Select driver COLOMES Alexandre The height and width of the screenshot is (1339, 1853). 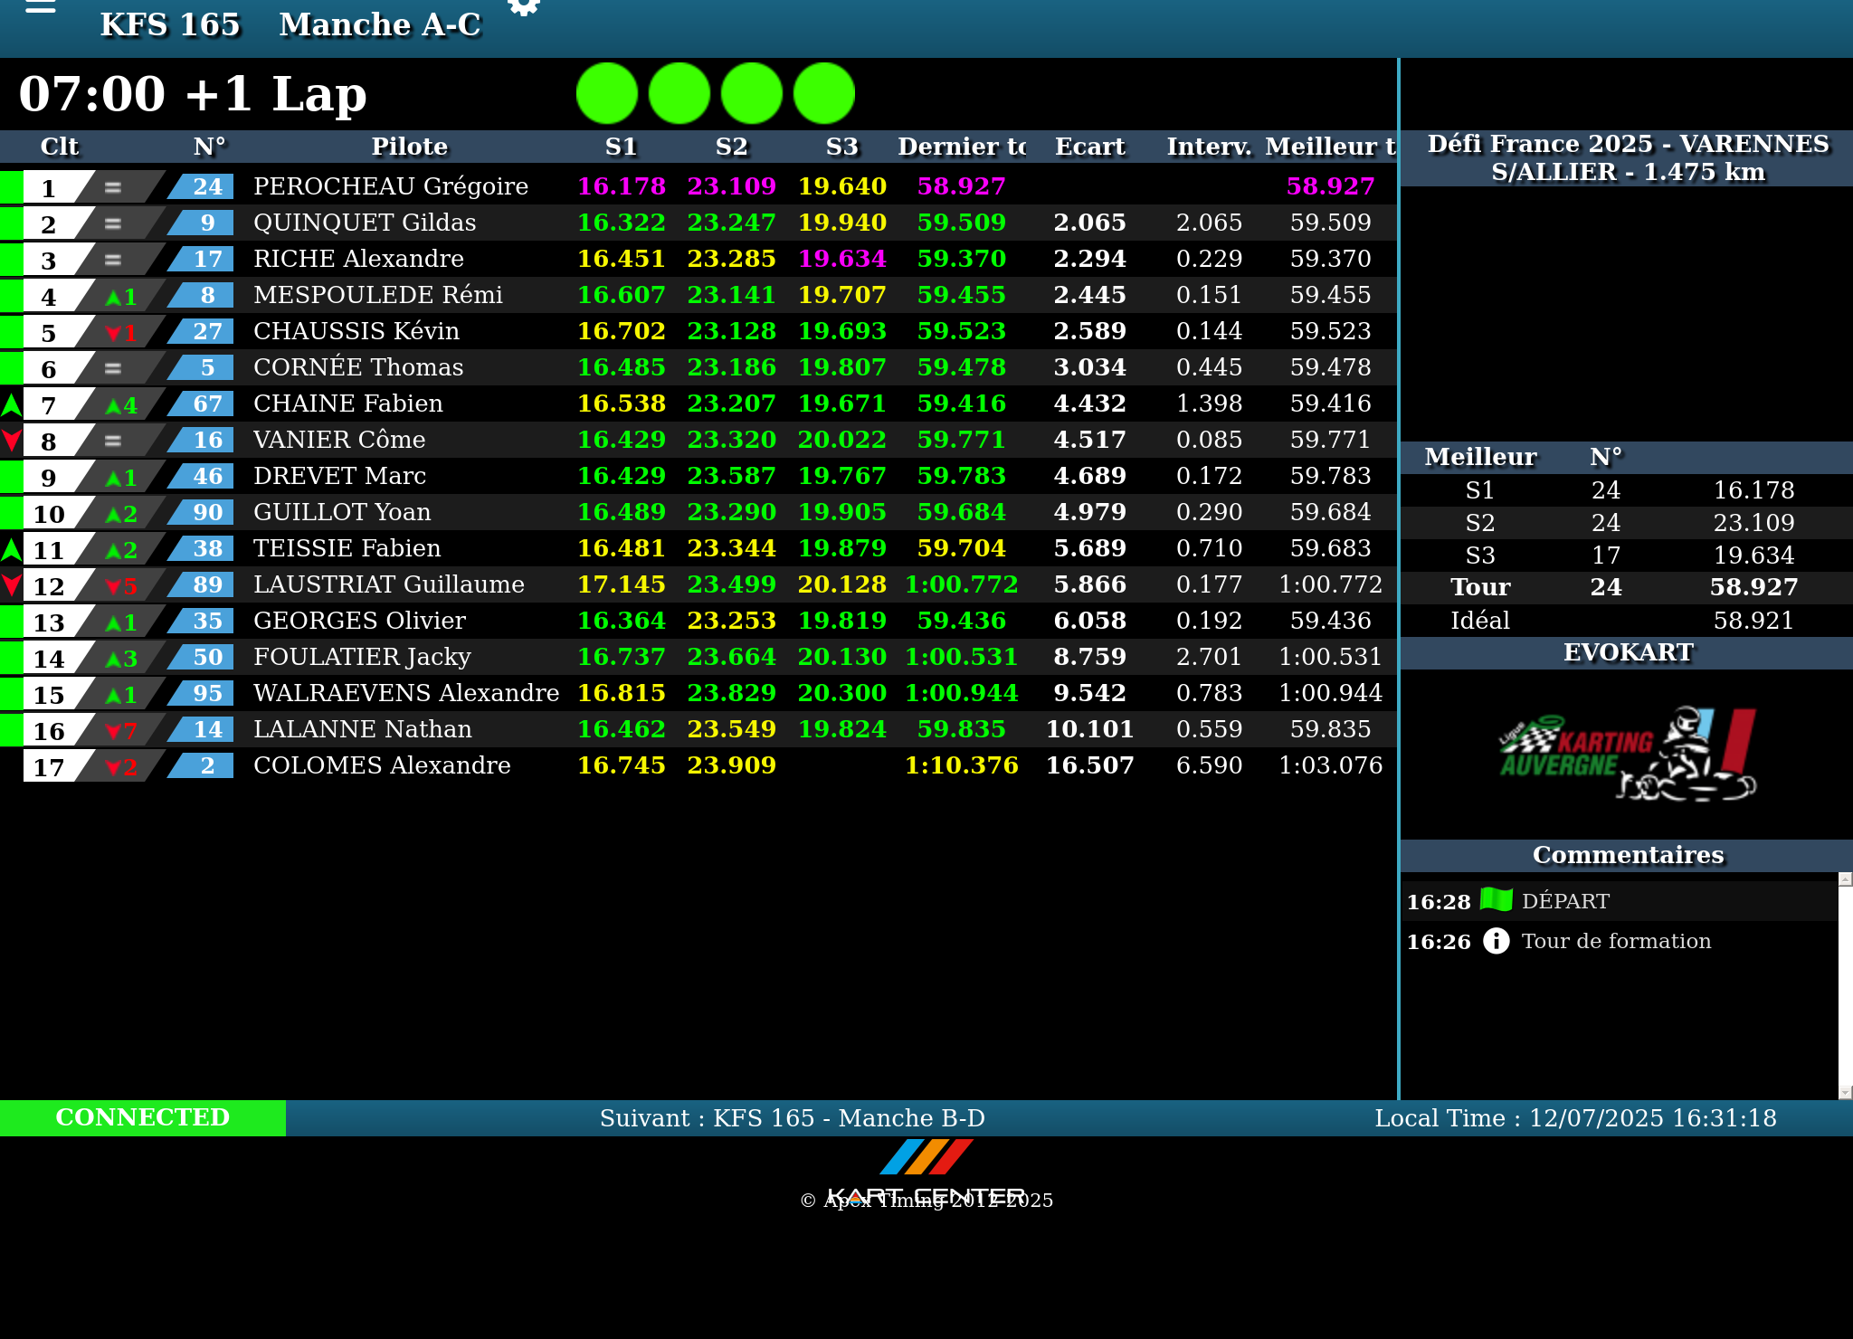click(x=382, y=765)
